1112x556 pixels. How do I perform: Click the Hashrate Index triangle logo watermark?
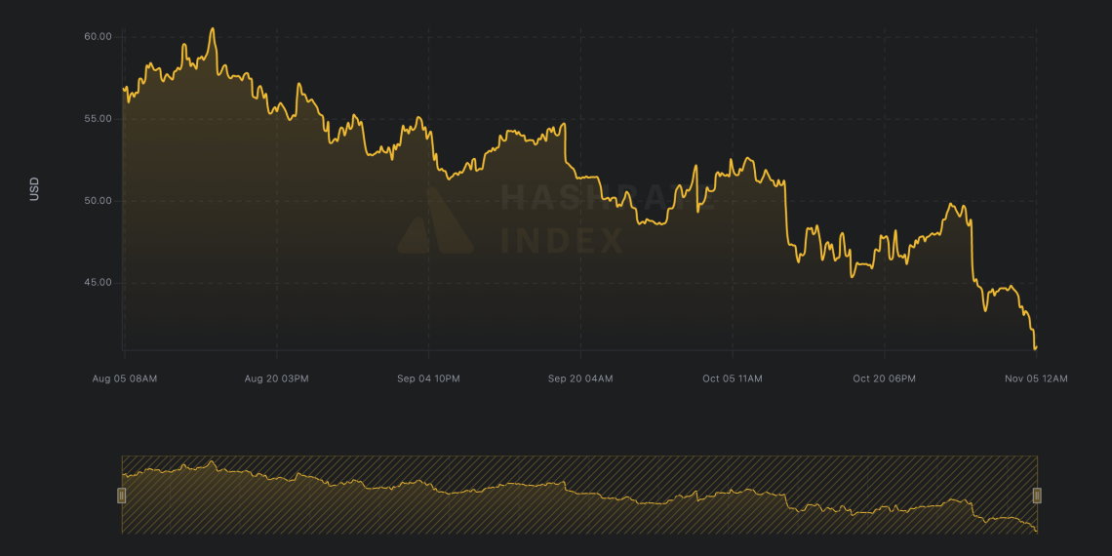point(435,221)
